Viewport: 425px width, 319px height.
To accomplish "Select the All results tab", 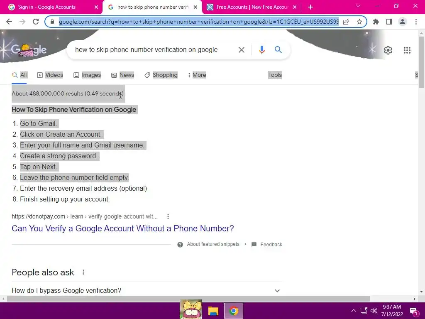I will 20,75.
